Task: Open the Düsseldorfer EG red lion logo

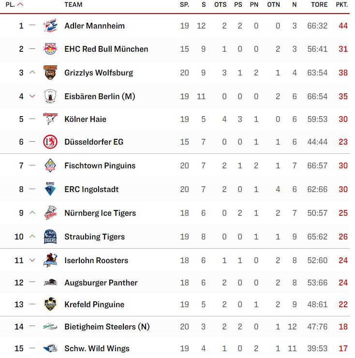Action: tap(50, 142)
